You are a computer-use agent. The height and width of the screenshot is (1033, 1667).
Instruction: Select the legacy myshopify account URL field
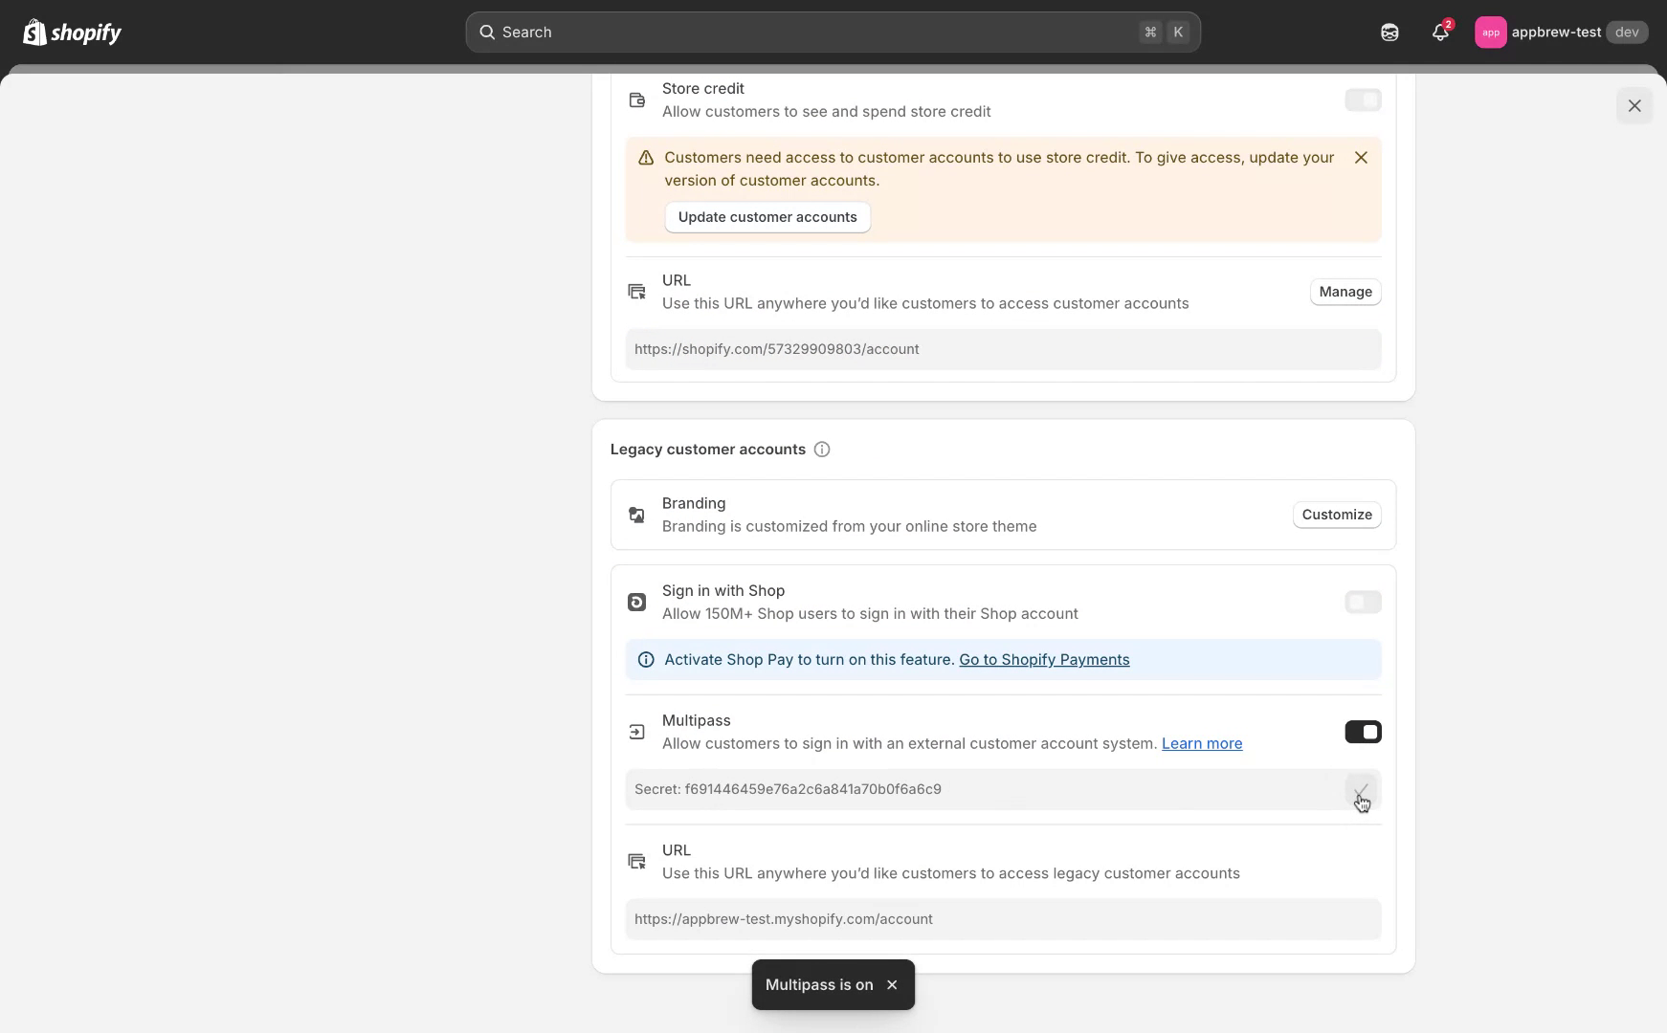tap(1002, 920)
